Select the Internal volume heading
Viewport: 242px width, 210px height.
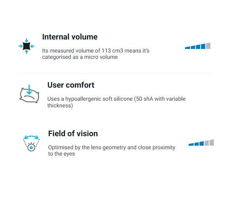(x=70, y=37)
